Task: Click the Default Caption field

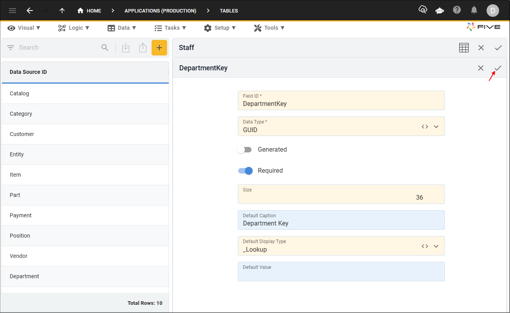Action: [341, 220]
